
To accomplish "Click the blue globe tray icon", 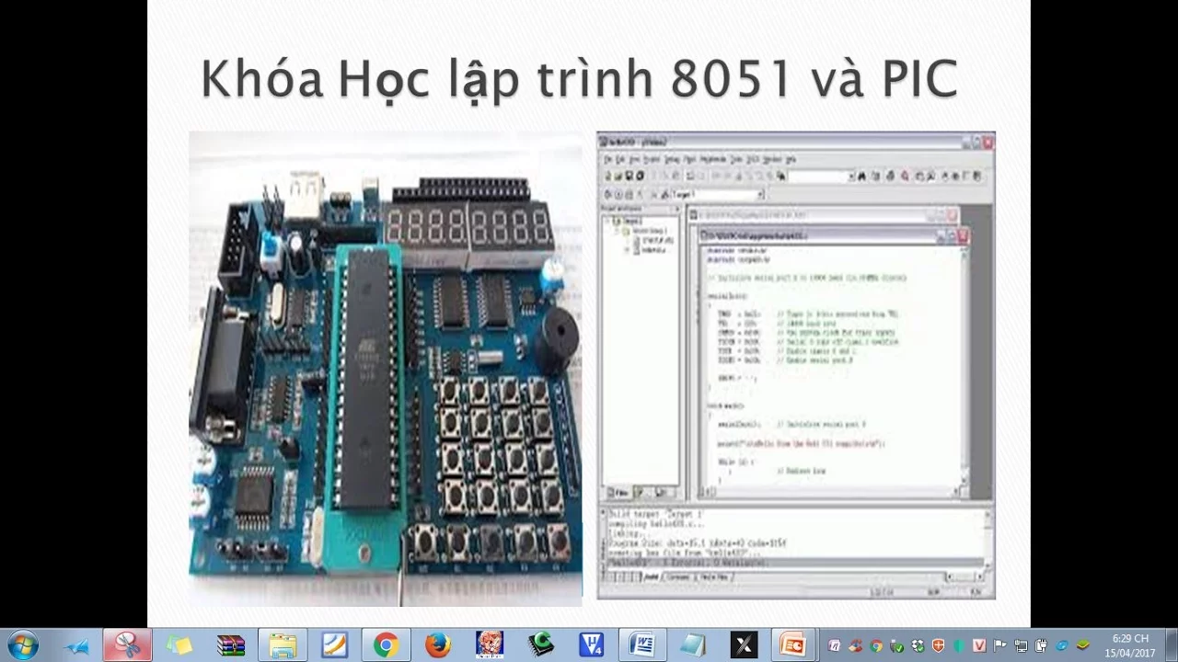I will [x=1062, y=645].
